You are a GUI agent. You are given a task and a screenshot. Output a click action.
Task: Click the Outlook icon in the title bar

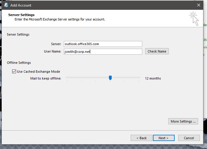point(6,5)
